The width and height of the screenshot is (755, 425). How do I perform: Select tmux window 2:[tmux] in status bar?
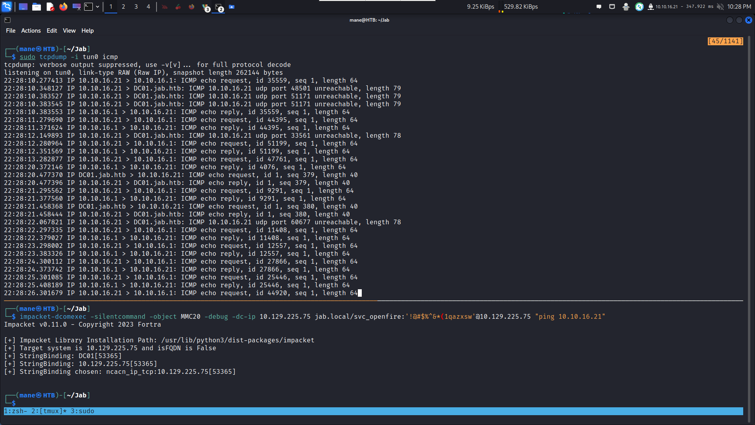49,411
